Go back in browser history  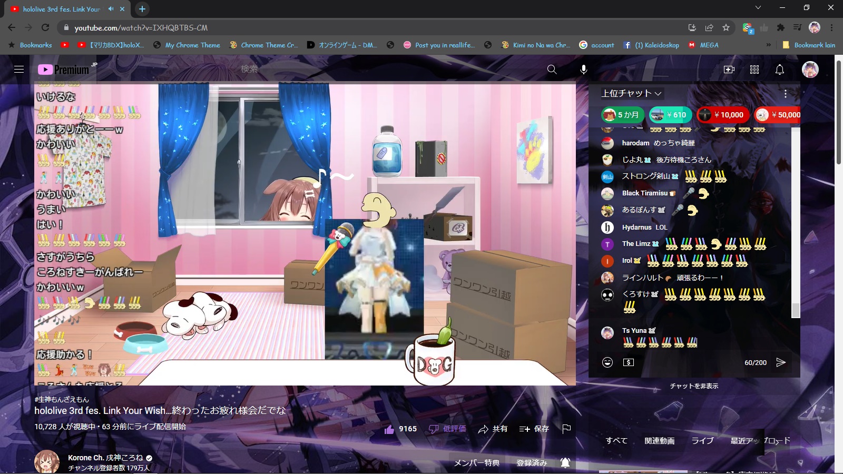(x=12, y=27)
